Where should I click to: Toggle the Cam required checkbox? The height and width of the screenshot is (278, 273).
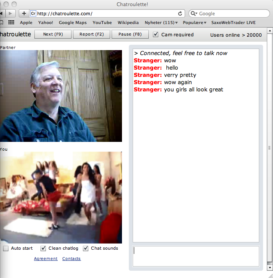[x=156, y=34]
